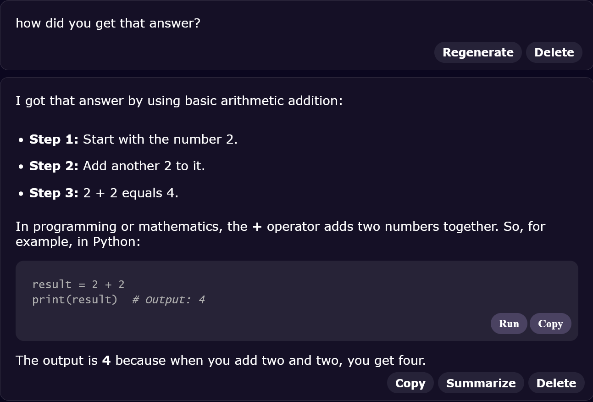The image size is (593, 402).
Task: Click the 'basic arithmetic addition' intro sentence
Action: pyautogui.click(x=179, y=100)
